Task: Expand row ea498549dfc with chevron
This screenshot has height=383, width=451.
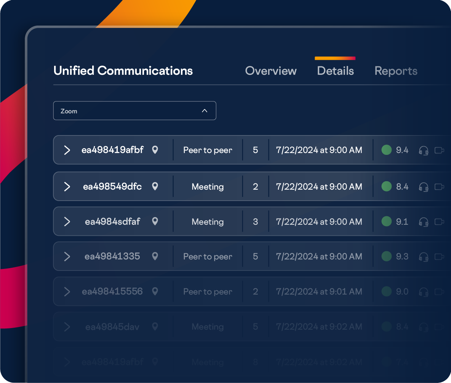Action: pyautogui.click(x=67, y=187)
